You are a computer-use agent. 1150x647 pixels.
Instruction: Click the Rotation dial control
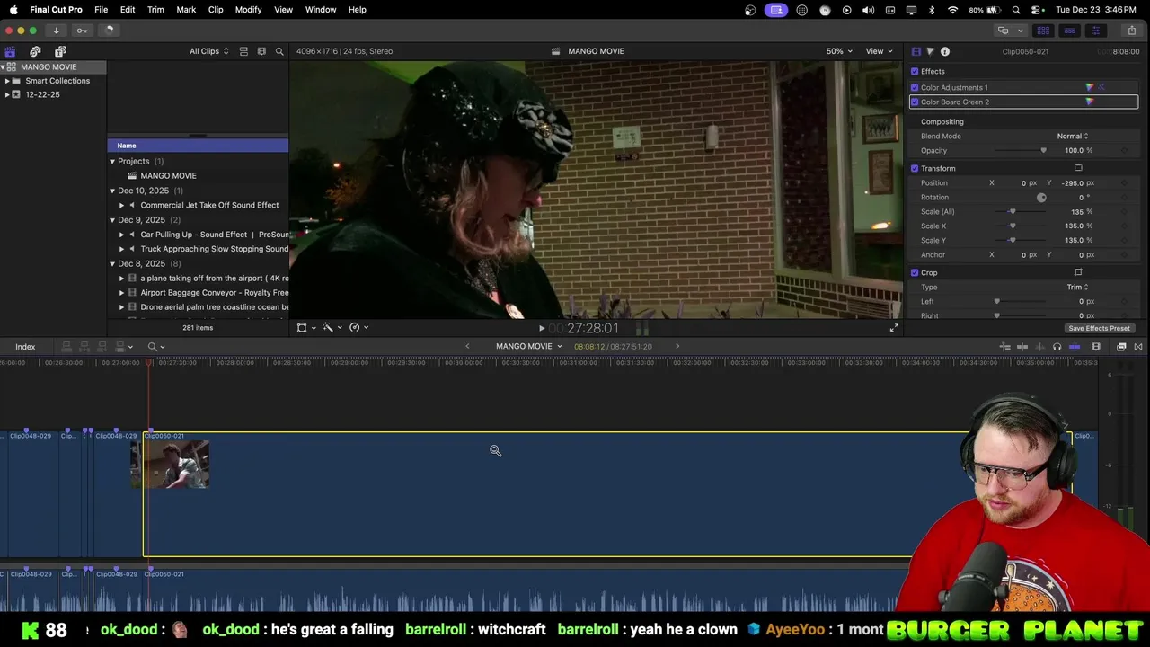pos(1041,197)
